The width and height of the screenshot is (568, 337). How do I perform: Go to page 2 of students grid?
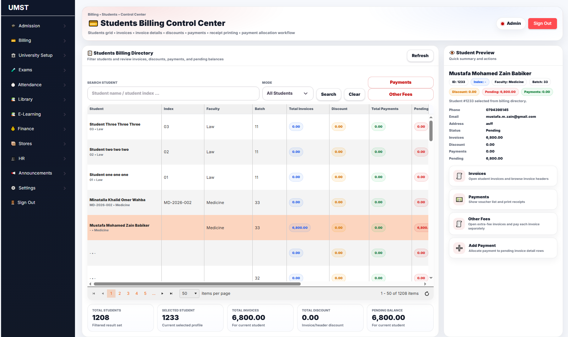(x=120, y=293)
